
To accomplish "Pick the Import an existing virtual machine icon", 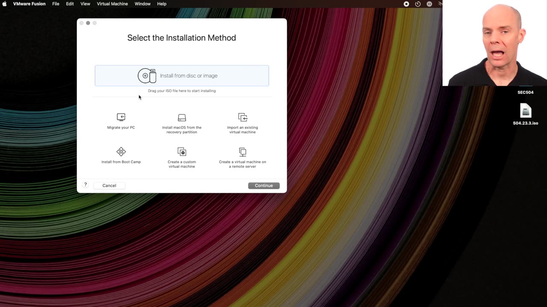I will tap(242, 117).
